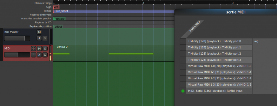Click Intervalles boucle/punch ruler label
The image size is (277, 106).
click(36, 19)
